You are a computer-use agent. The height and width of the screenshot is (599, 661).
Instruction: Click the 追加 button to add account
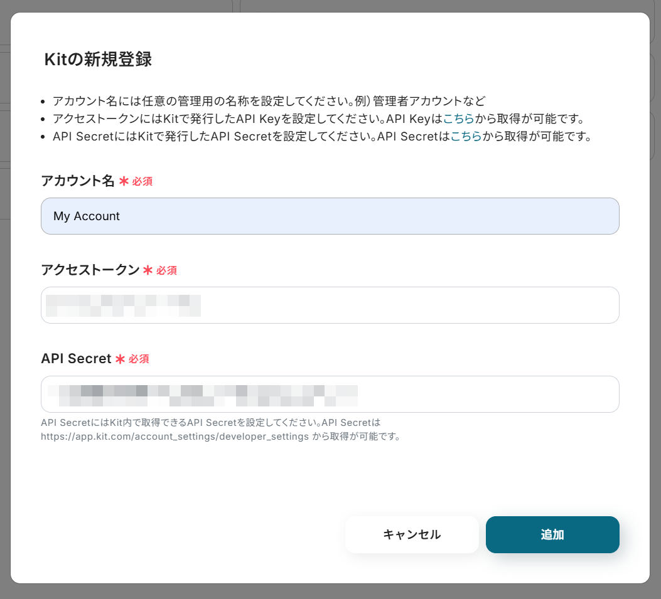[x=552, y=535]
